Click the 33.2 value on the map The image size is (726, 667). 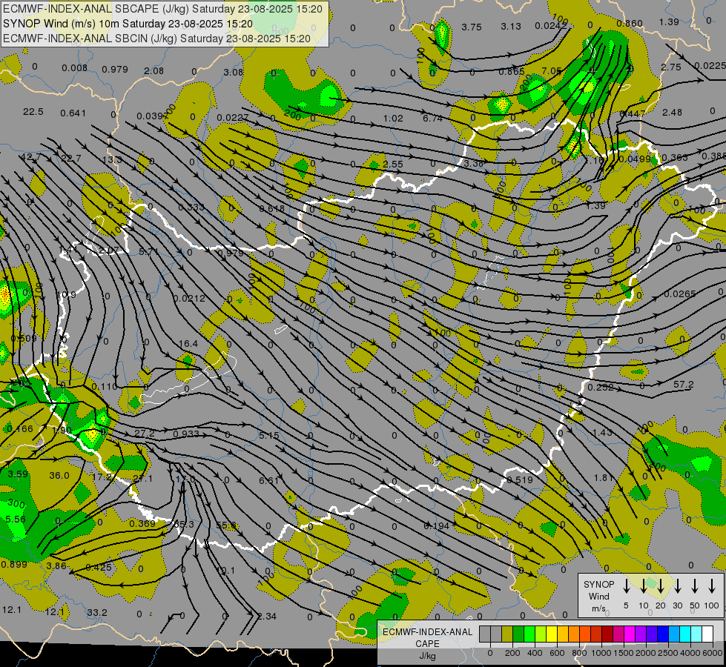coord(97,612)
